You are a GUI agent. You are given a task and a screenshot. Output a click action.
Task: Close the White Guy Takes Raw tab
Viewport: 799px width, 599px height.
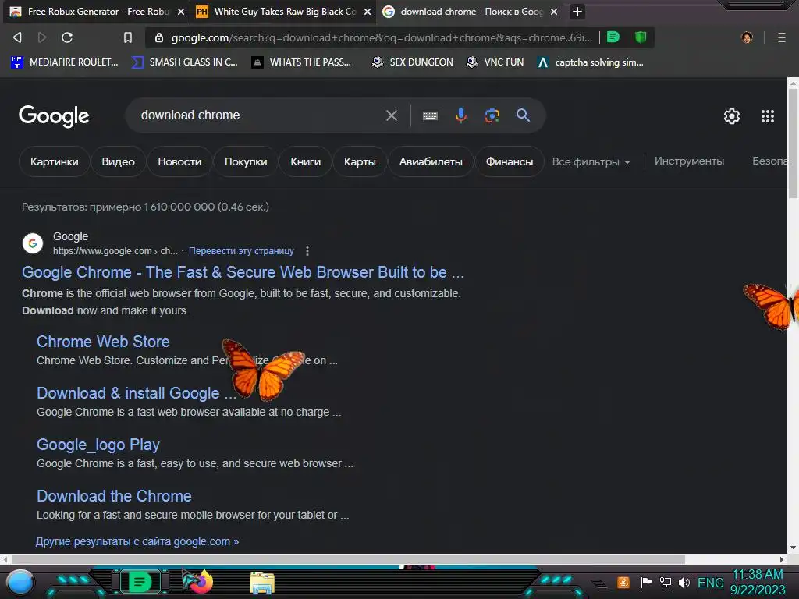[x=368, y=12]
